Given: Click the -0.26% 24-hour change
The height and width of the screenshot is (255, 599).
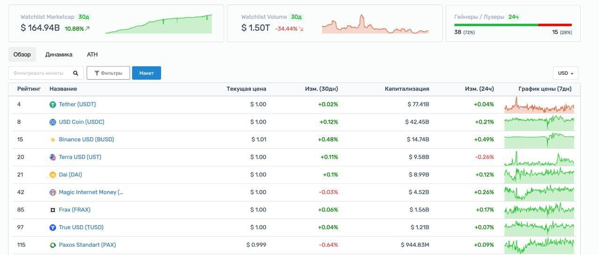Looking at the screenshot, I should (x=485, y=157).
